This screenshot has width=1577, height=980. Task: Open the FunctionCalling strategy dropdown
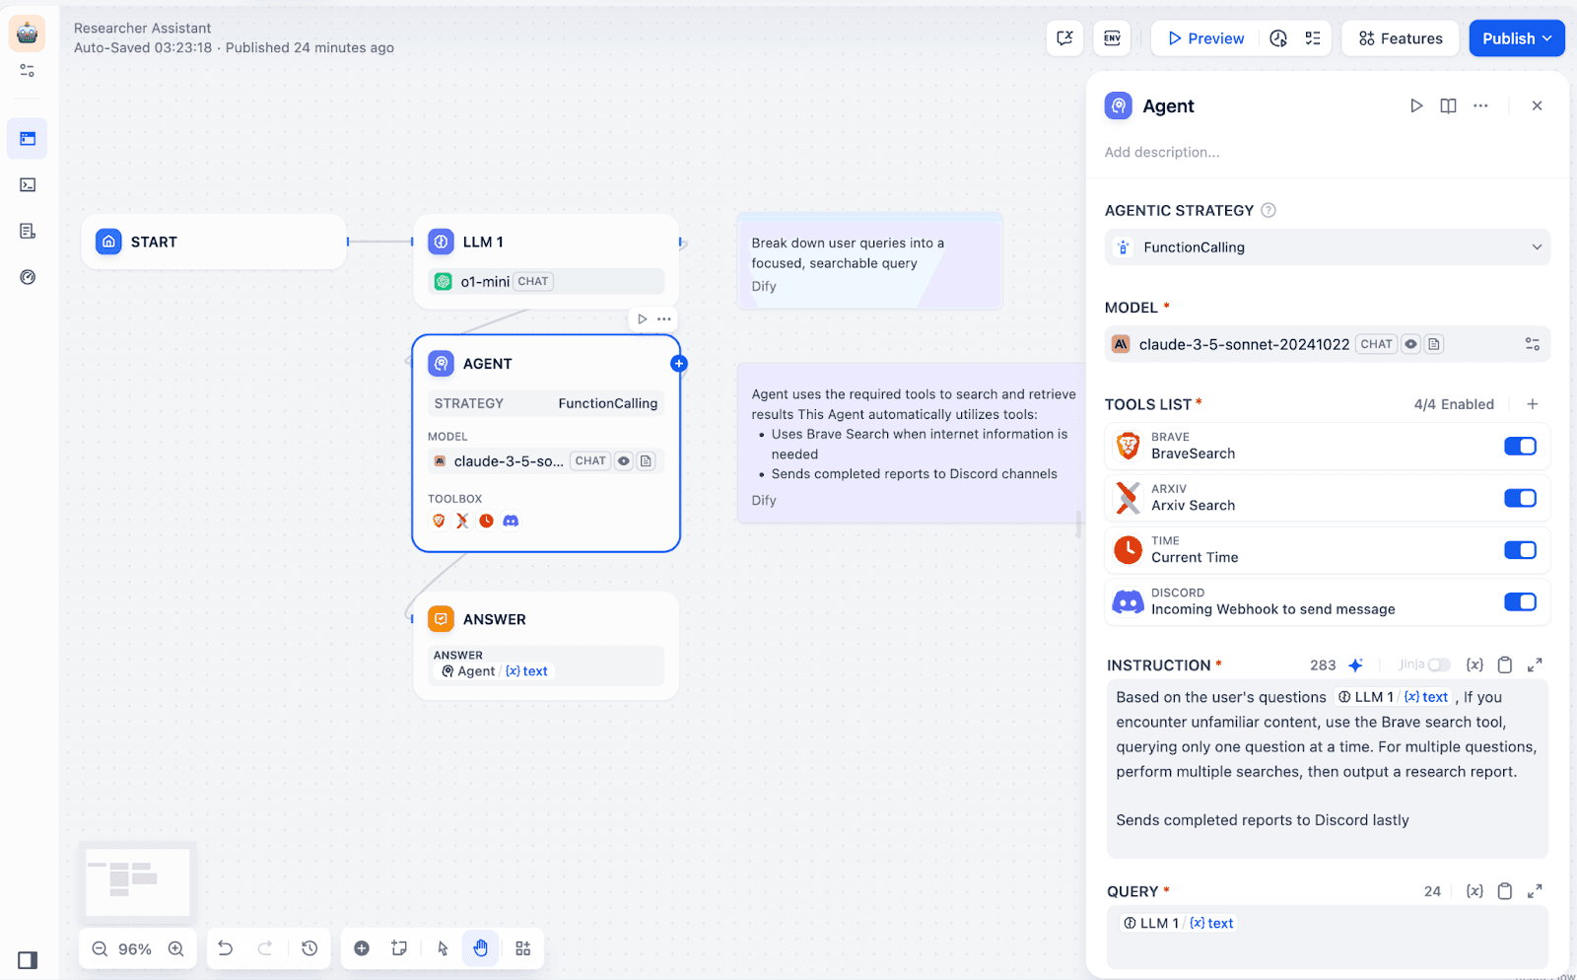pos(1327,247)
